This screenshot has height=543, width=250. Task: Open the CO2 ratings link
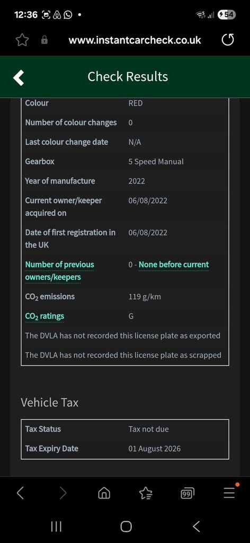click(x=44, y=316)
